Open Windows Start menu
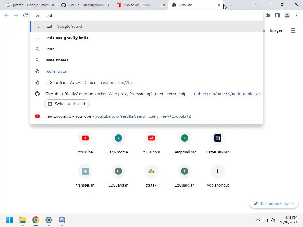 coord(9,220)
